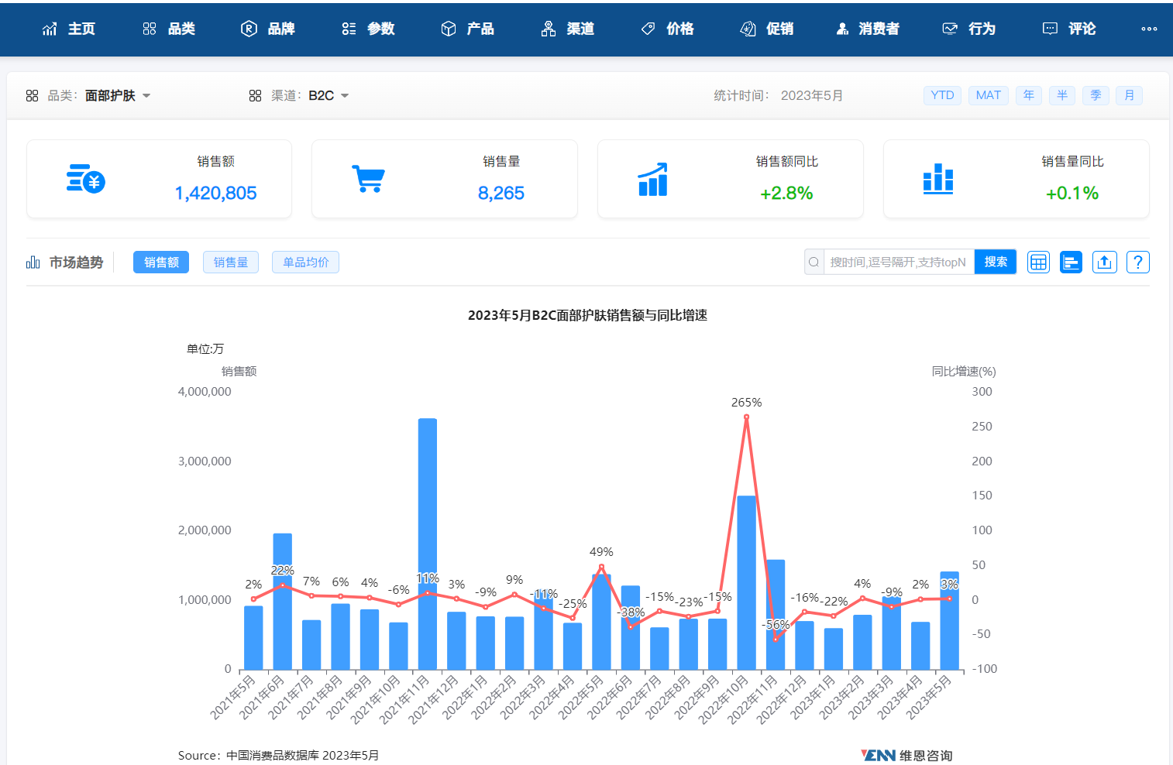Click the sales value 1,420,805
The image size is (1173, 765).
(x=215, y=193)
